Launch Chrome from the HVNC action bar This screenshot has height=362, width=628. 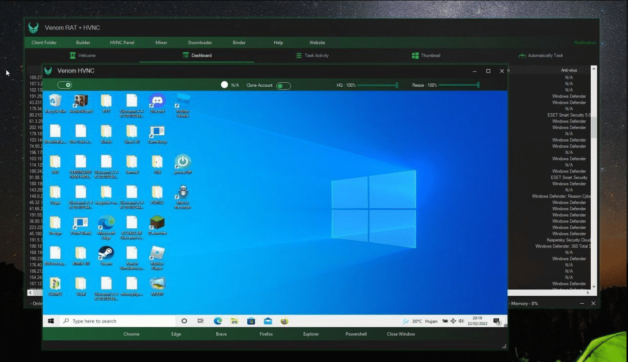pyautogui.click(x=131, y=334)
